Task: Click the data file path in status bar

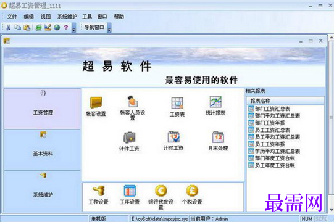Action: tap(159, 219)
